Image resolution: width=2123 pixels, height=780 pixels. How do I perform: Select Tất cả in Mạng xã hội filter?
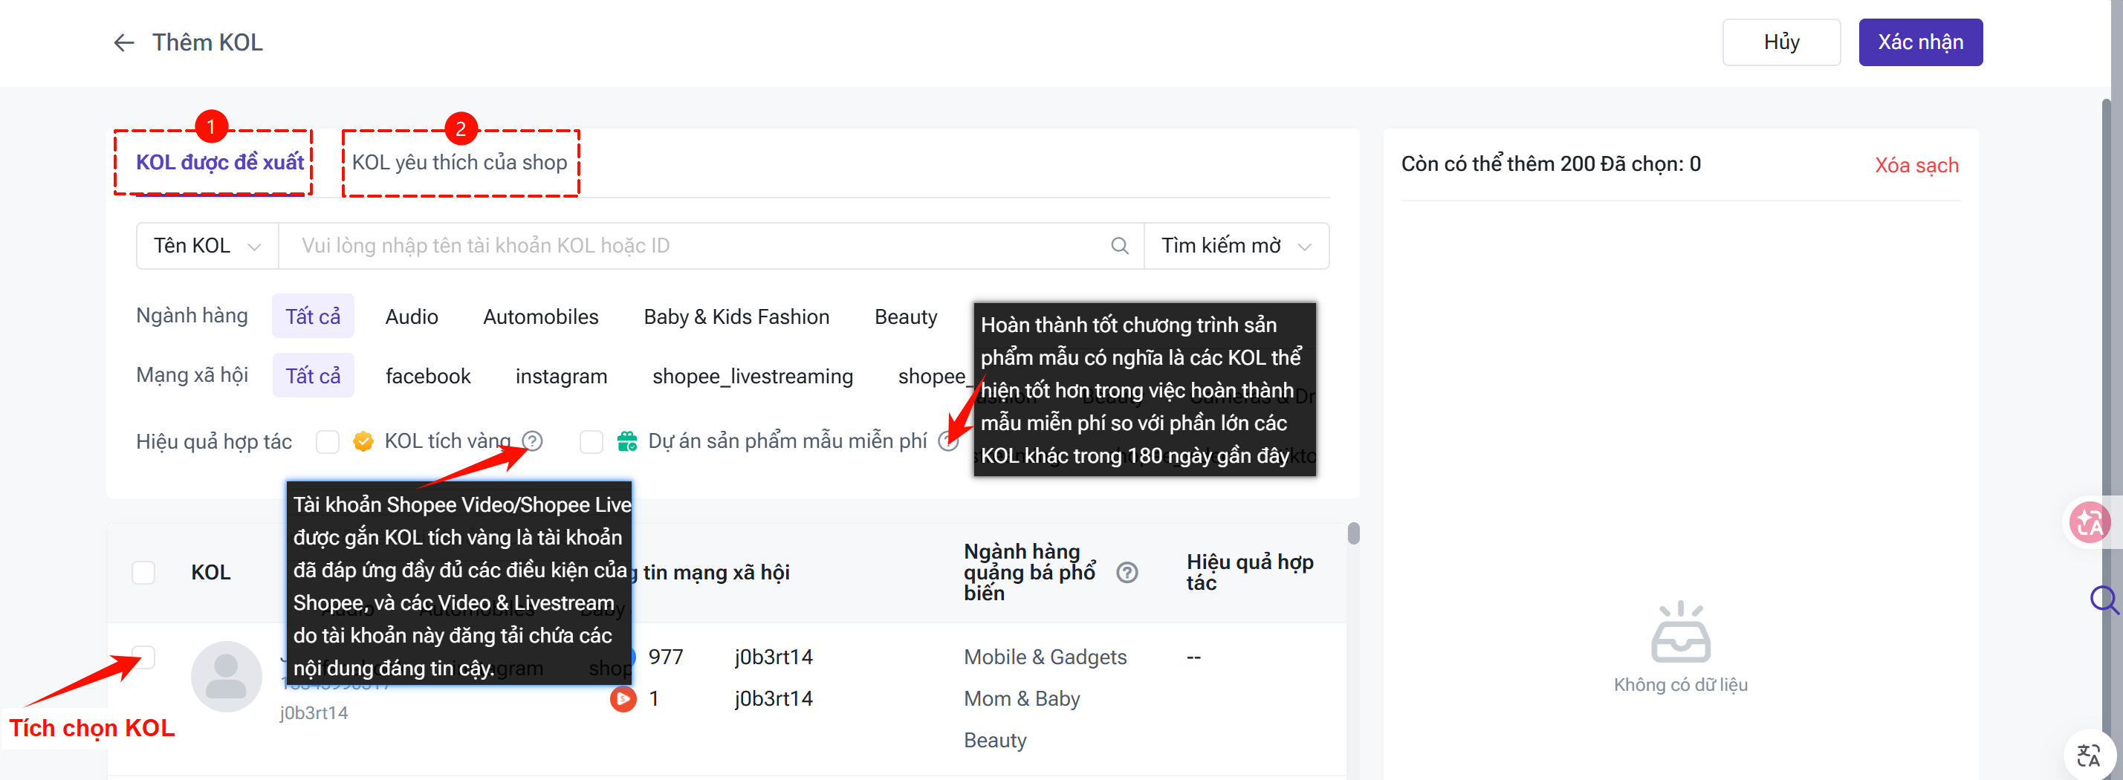click(312, 376)
